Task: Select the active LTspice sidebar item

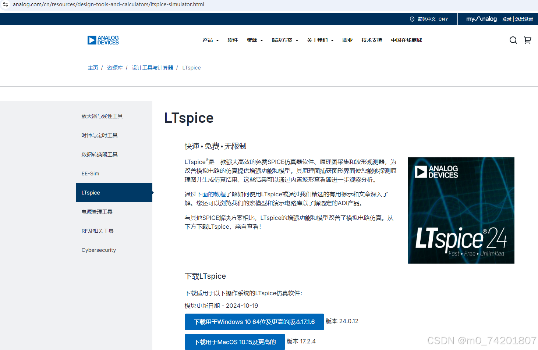Action: tap(114, 193)
